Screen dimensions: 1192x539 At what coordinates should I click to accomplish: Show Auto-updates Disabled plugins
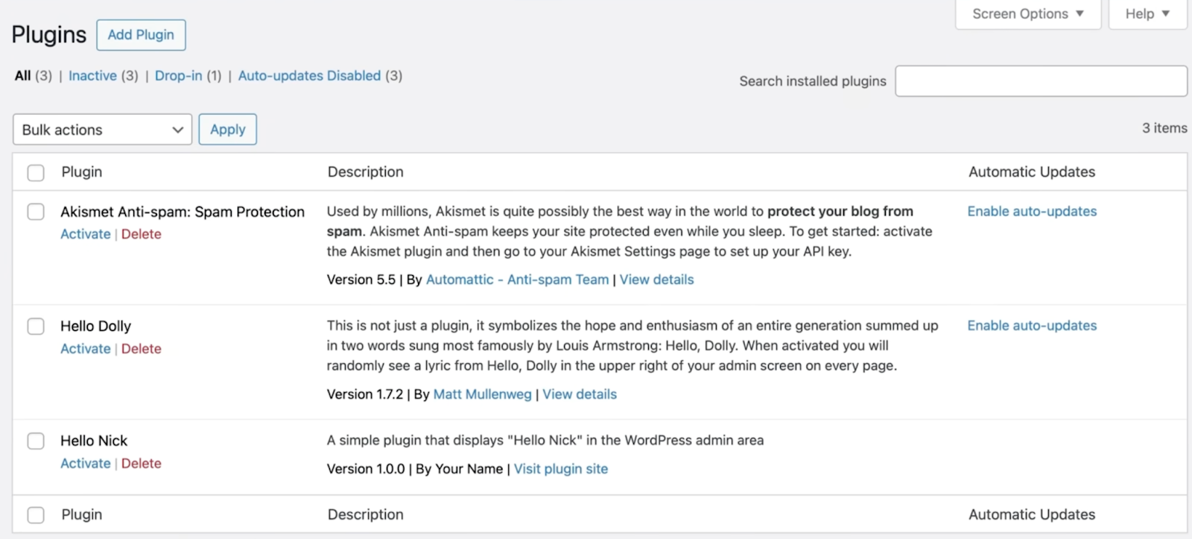point(309,75)
